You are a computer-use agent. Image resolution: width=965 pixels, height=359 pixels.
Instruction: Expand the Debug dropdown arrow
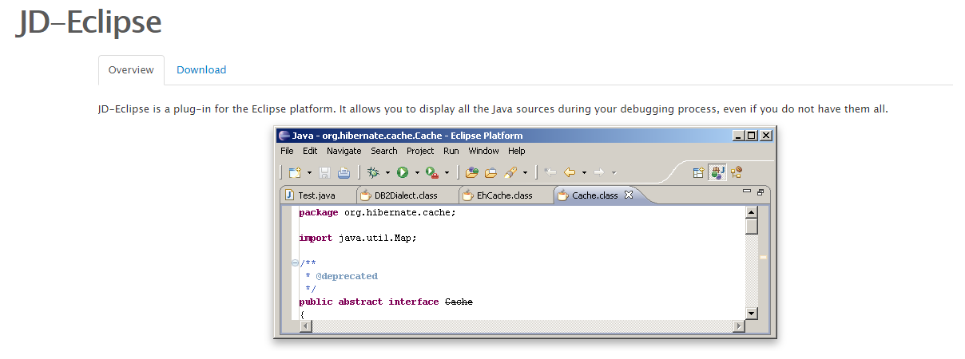pos(387,172)
